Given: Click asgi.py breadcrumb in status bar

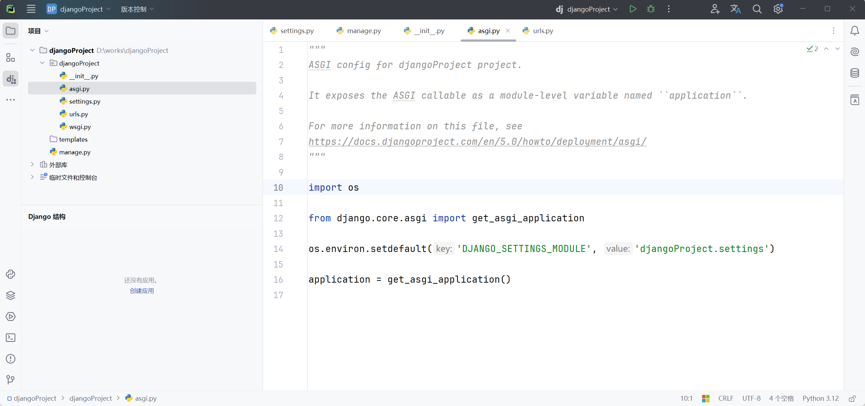Looking at the screenshot, I should click(141, 399).
